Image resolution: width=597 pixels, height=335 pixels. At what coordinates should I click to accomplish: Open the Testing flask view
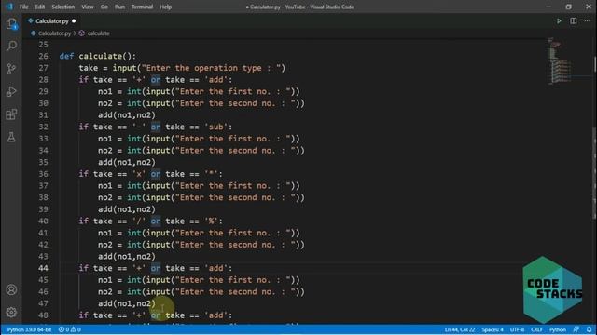[11, 137]
